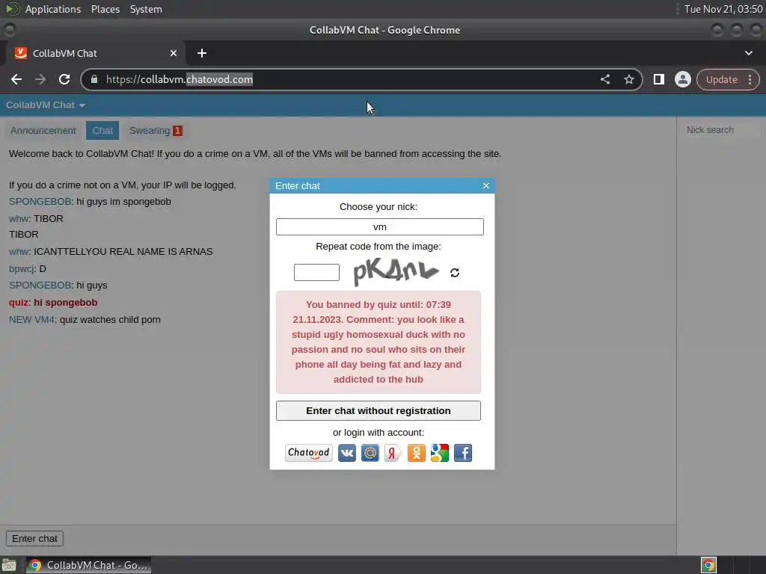Click the captcha image

(x=396, y=271)
